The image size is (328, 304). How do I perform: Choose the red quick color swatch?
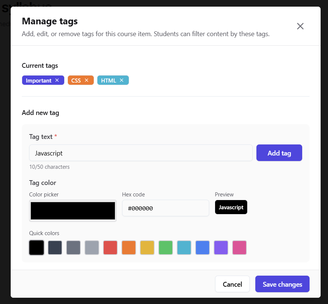(110, 248)
